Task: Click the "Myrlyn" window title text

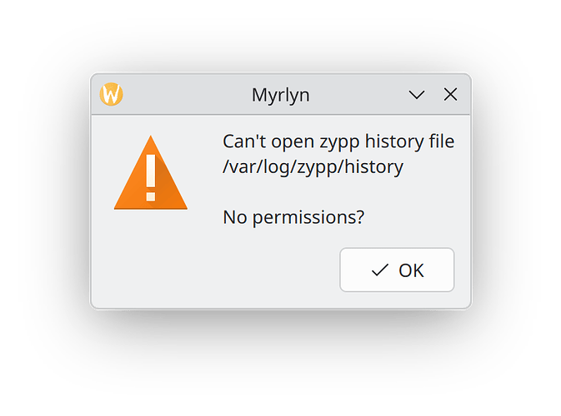Action: 280,95
